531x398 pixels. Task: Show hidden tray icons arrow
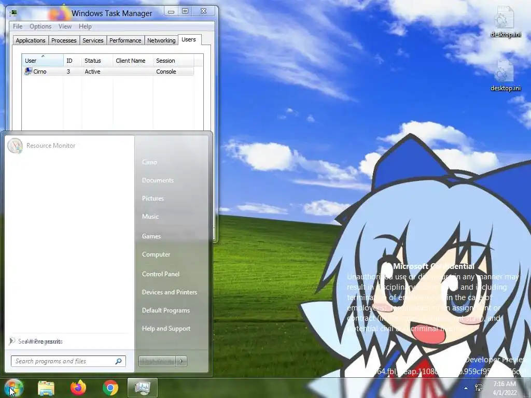tap(466, 388)
